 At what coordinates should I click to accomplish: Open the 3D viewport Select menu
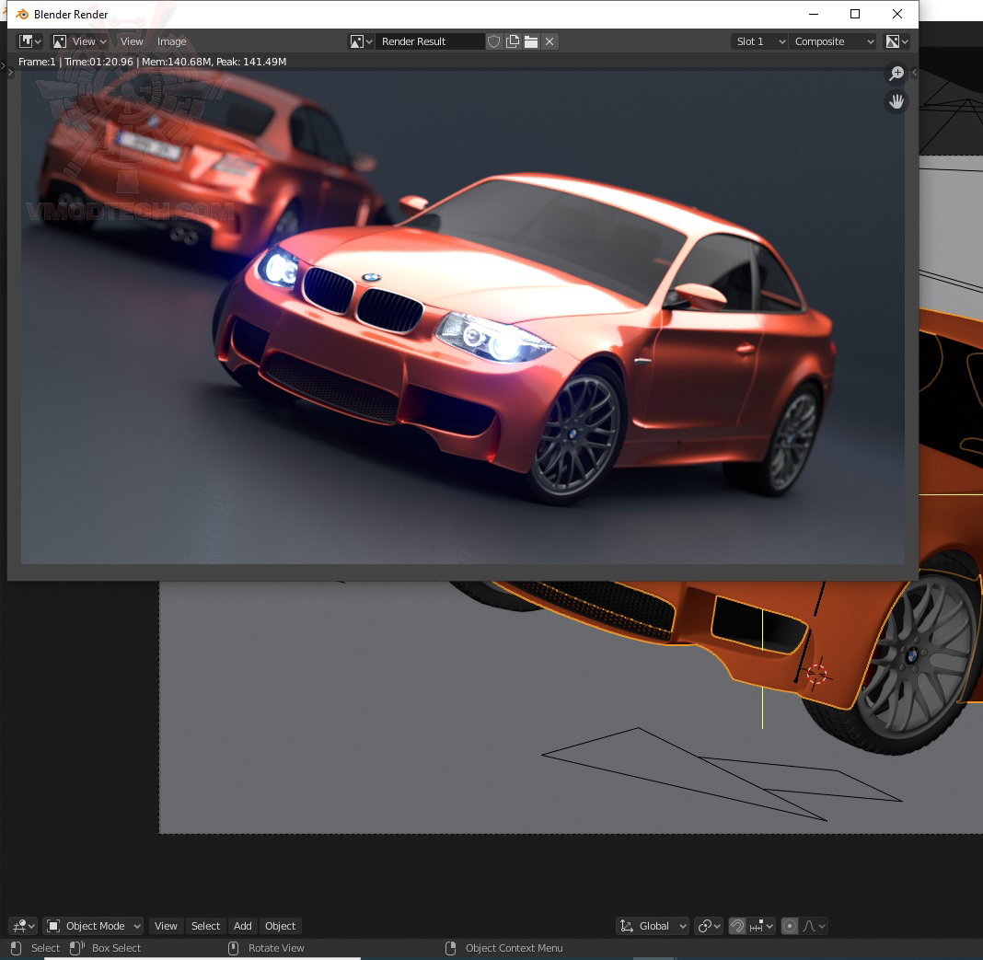(x=205, y=926)
